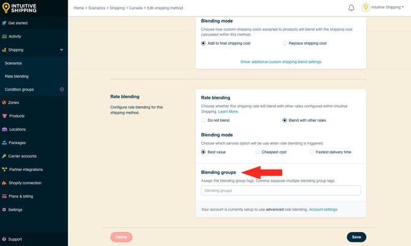Click the Condition groups info badge

coord(62,89)
